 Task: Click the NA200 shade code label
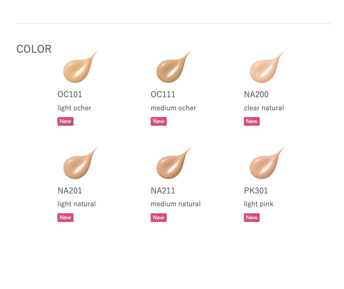(256, 95)
